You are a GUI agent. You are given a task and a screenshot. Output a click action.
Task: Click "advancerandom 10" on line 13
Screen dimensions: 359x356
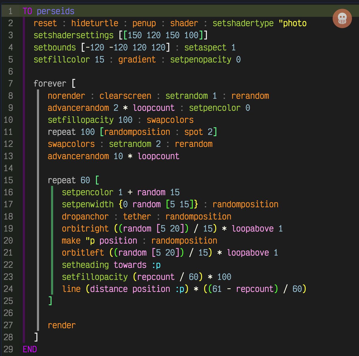85,156
